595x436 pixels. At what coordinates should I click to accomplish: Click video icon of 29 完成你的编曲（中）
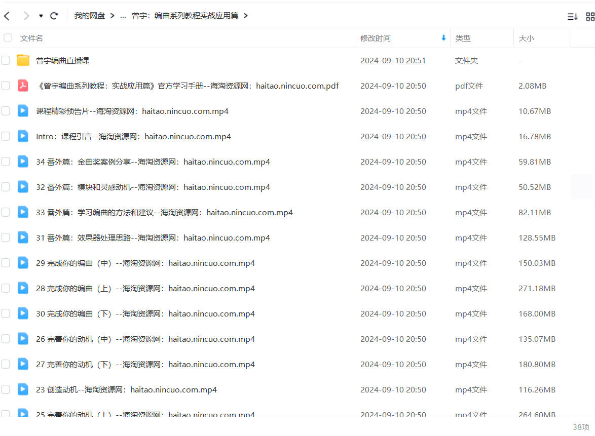point(23,263)
